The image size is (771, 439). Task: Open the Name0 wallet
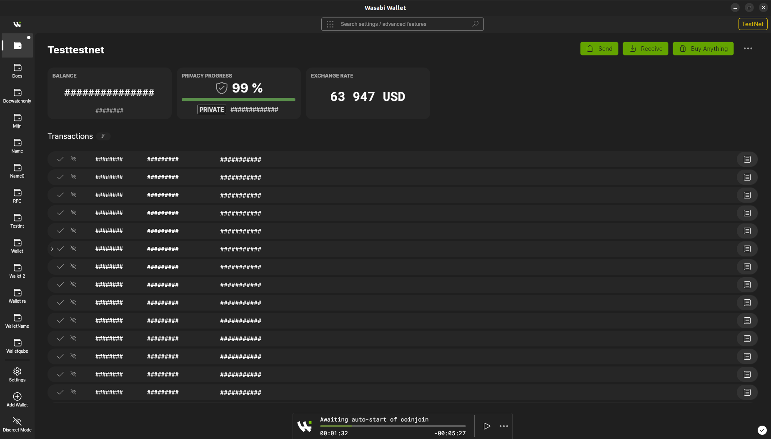(17, 171)
